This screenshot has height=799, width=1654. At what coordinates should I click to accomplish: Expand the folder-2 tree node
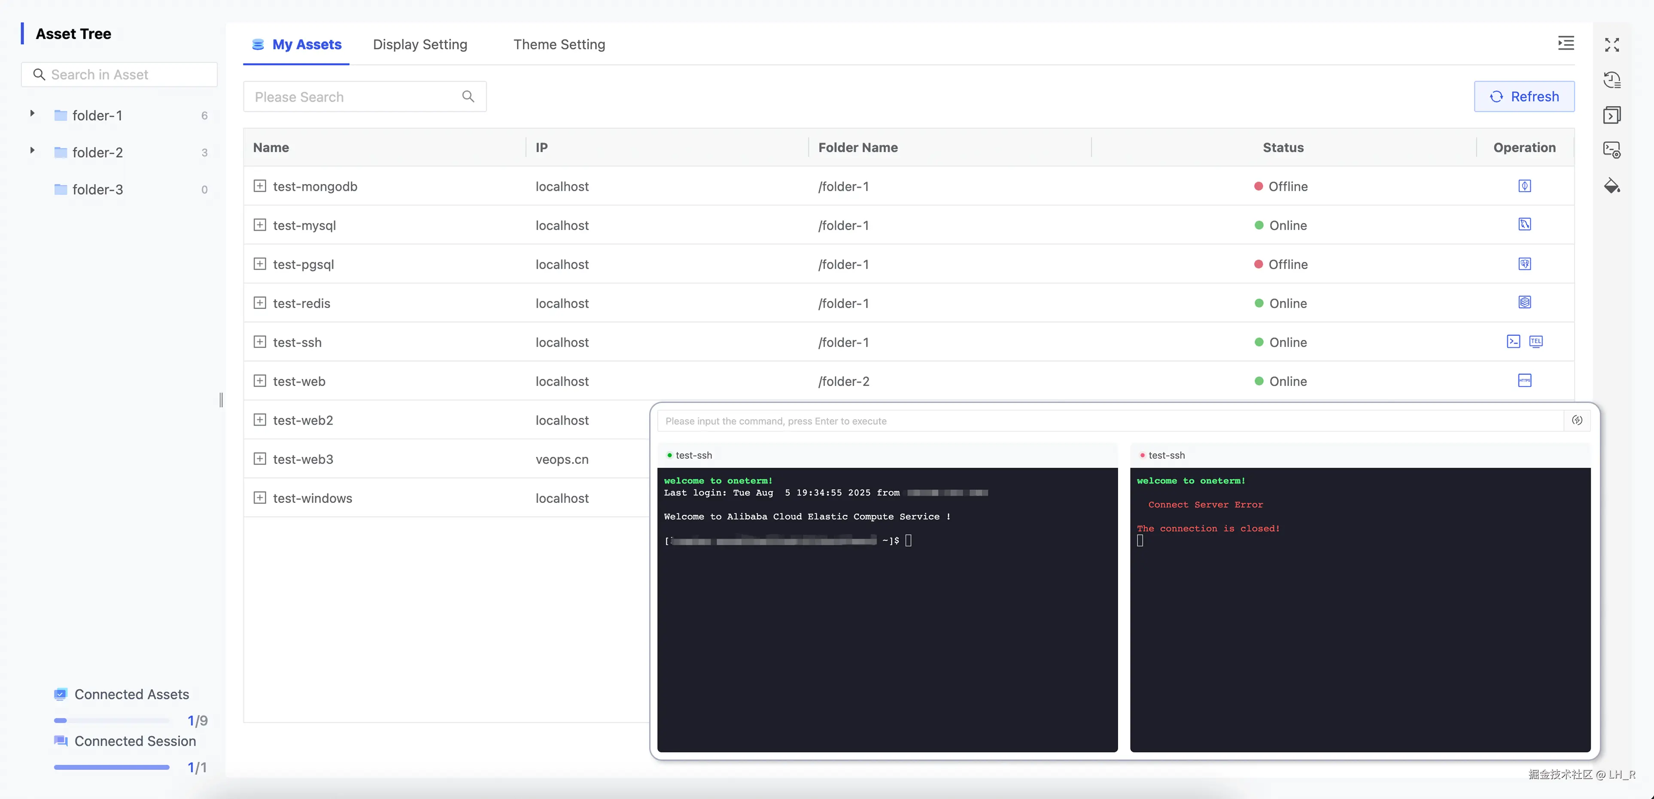click(32, 151)
